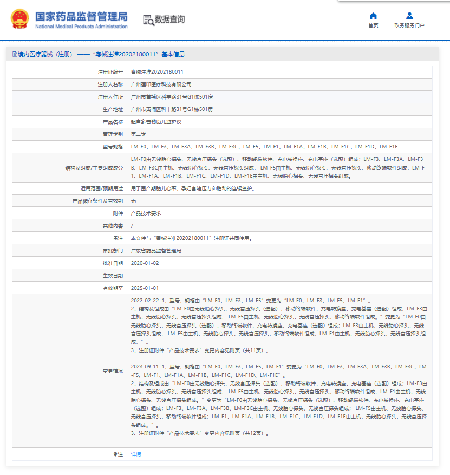The width and height of the screenshot is (450, 475).
Task: Open the home page house icon
Action: click(373, 16)
